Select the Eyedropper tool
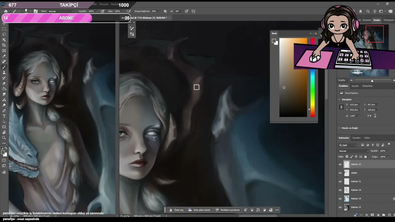This screenshot has width=395, height=222. (x=4, y=56)
